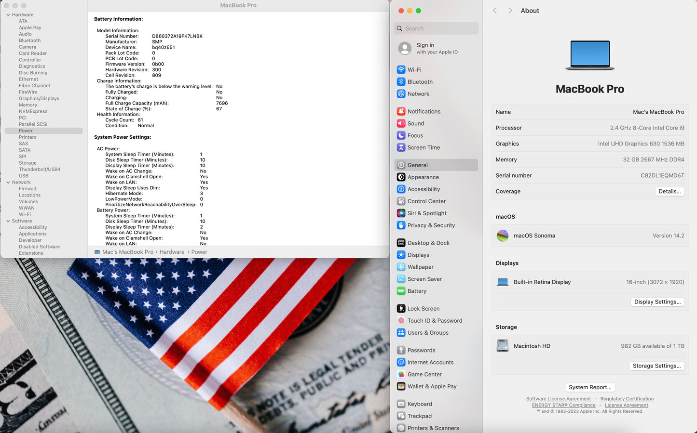This screenshot has height=433, width=697.
Task: Open the Users & Groups icon
Action: (401, 333)
